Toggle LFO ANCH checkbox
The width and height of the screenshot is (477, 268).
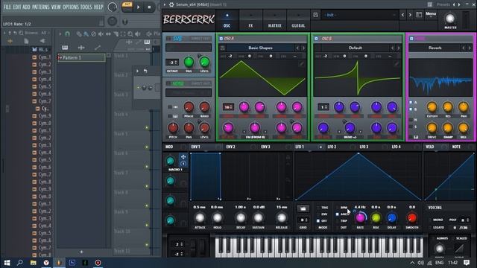(338, 214)
